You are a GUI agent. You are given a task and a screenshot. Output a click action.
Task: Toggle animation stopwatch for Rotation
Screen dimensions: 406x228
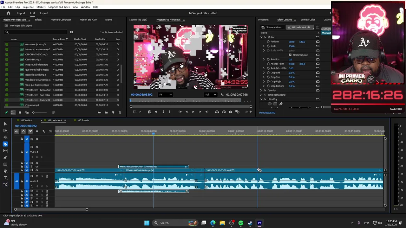click(x=268, y=59)
